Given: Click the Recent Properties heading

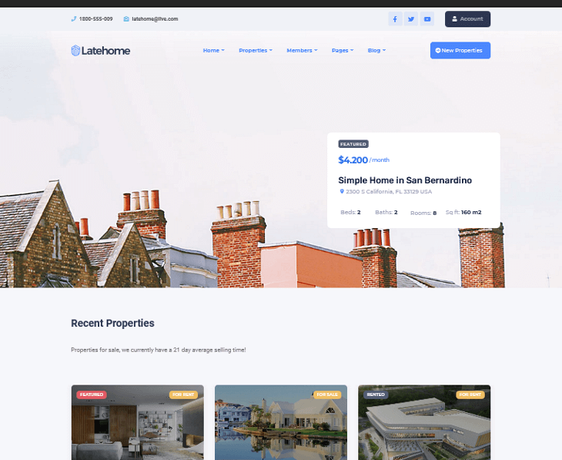Looking at the screenshot, I should point(112,323).
